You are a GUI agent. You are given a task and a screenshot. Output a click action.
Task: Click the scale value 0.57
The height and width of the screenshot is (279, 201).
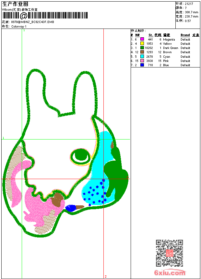(188, 21)
